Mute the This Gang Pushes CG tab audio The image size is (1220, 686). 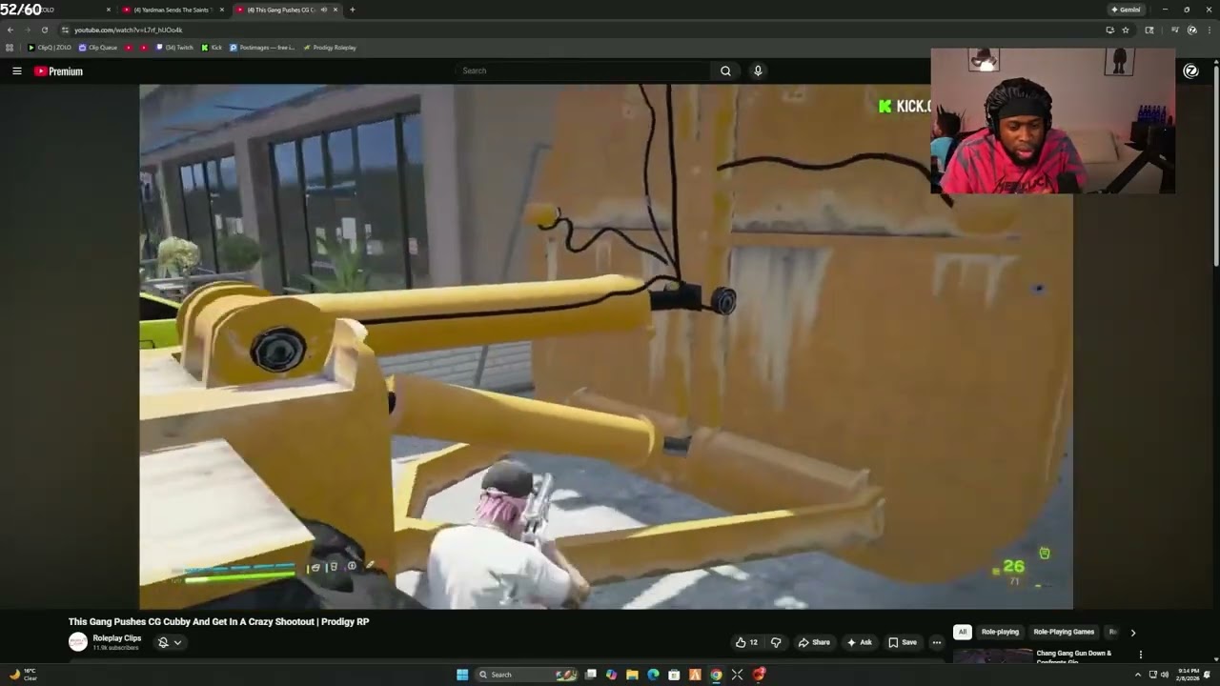point(324,10)
